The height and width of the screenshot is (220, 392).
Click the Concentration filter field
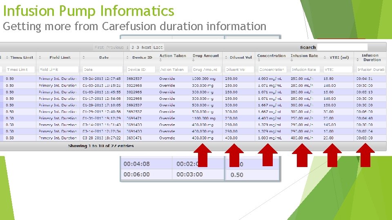pos(272,70)
